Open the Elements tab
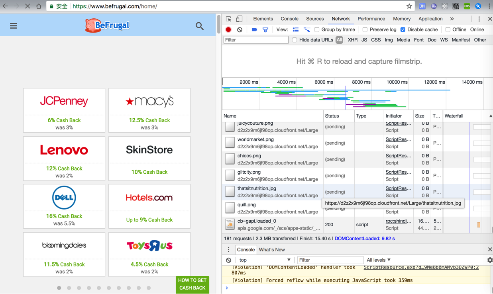493x294 pixels. pos(263,19)
